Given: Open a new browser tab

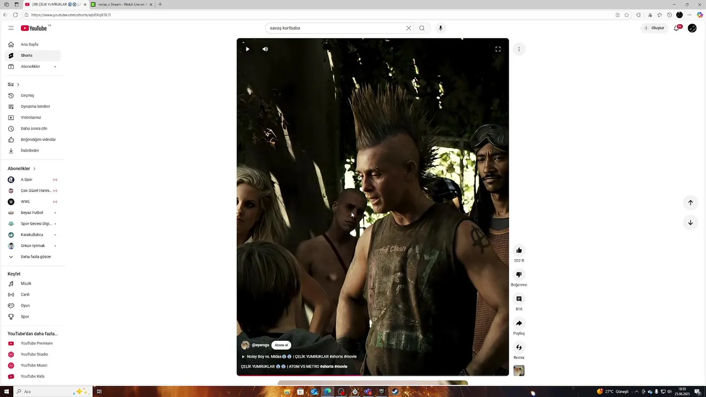Looking at the screenshot, I should click(160, 4).
